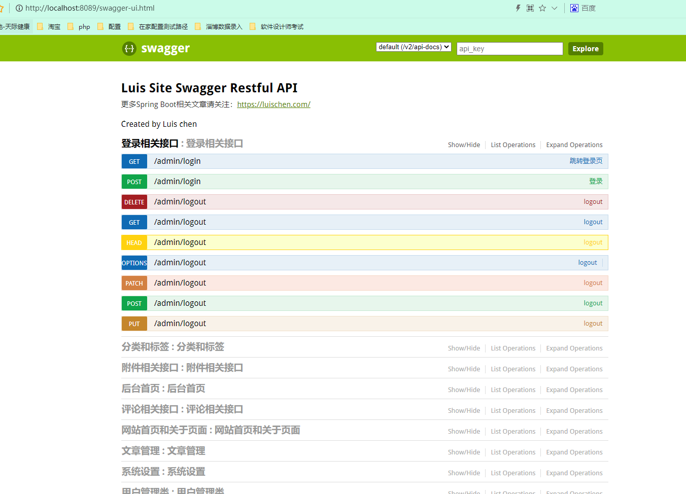Click the POST badge for /admin/logout
The image size is (686, 494).
click(134, 303)
